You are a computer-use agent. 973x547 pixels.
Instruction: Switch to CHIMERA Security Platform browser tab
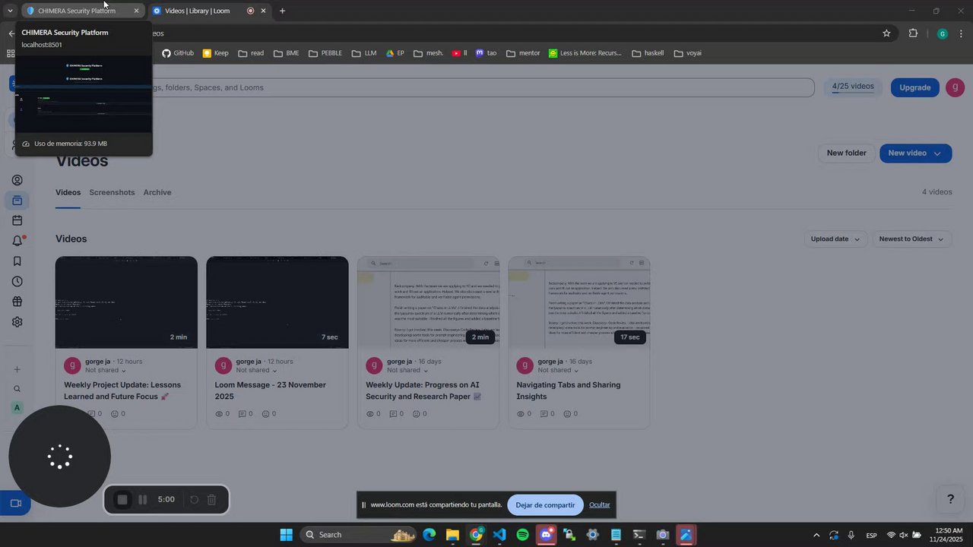(82, 11)
